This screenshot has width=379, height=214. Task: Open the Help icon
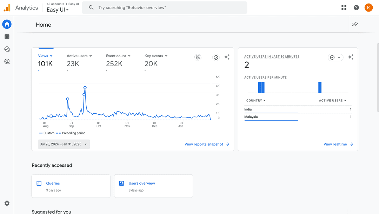coord(356,8)
